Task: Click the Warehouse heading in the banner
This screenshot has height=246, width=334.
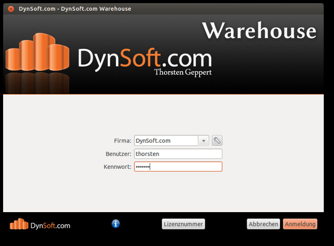Action: [259, 30]
